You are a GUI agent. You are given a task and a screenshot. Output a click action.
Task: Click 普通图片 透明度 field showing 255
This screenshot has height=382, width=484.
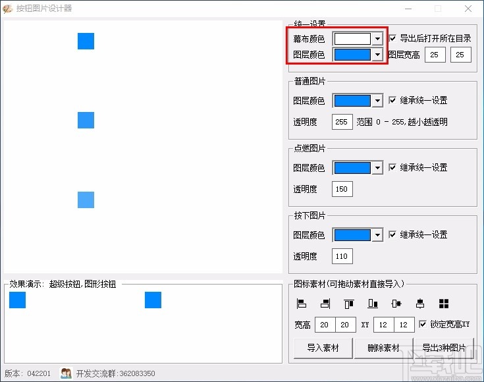(342, 122)
